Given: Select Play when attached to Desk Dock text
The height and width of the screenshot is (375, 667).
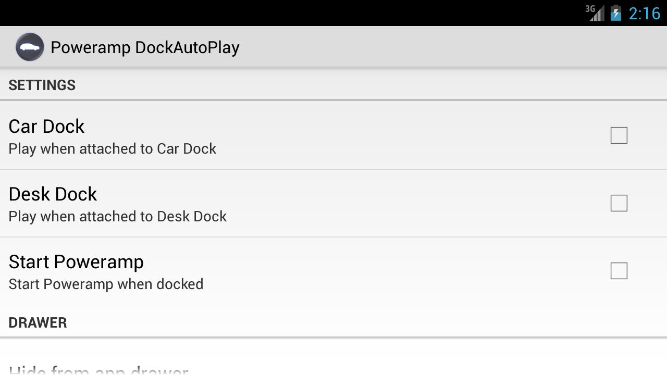Looking at the screenshot, I should (117, 216).
